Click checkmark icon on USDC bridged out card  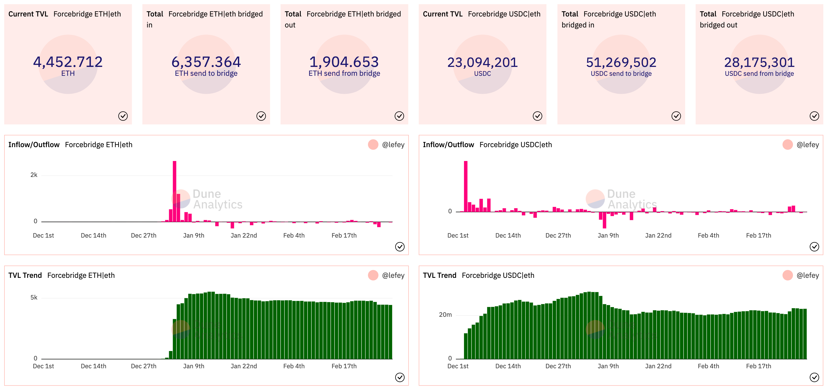coord(814,116)
